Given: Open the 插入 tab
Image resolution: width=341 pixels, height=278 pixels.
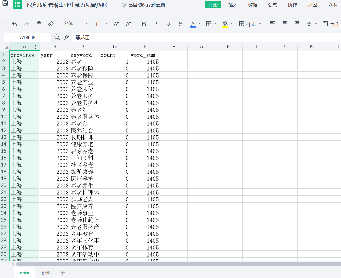Looking at the screenshot, I should 233,5.
